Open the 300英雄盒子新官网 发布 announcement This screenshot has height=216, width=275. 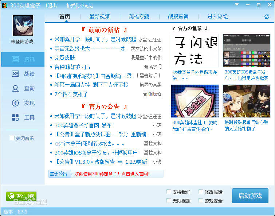tap(83, 125)
